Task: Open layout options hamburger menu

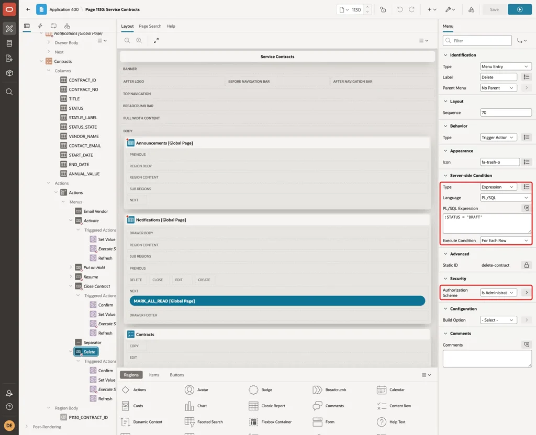Action: [423, 40]
